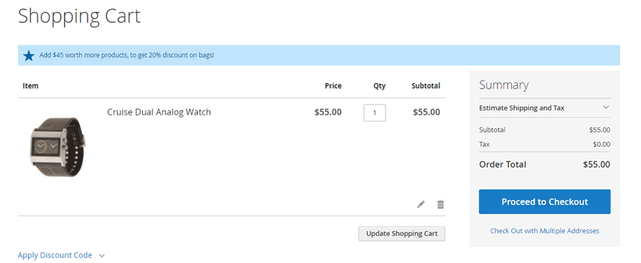Click the Estimate Shipping and Tax label
This screenshot has height=263, width=641.
point(522,108)
